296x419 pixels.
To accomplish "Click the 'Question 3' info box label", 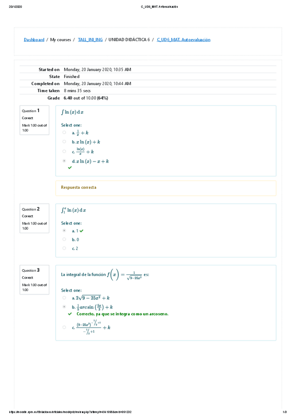I will pyautogui.click(x=31, y=270).
